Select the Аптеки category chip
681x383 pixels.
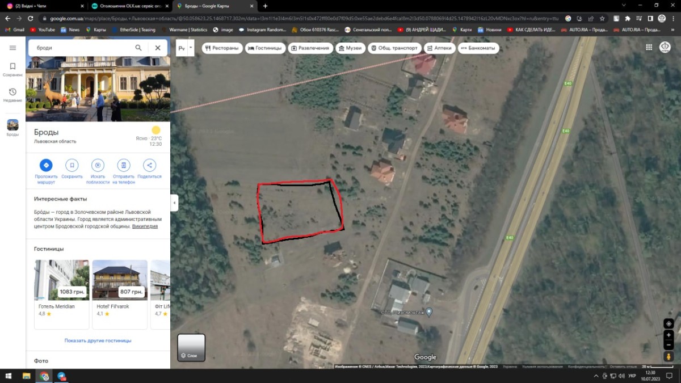click(439, 48)
